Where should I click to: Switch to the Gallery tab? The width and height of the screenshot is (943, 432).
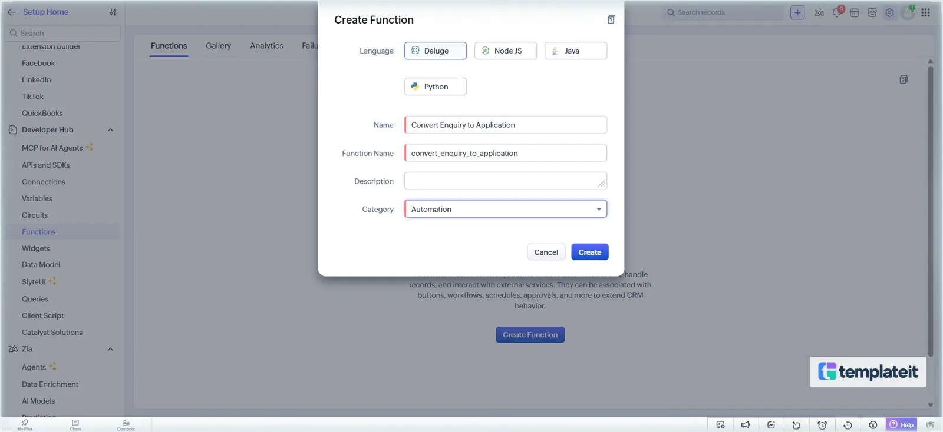click(x=218, y=46)
